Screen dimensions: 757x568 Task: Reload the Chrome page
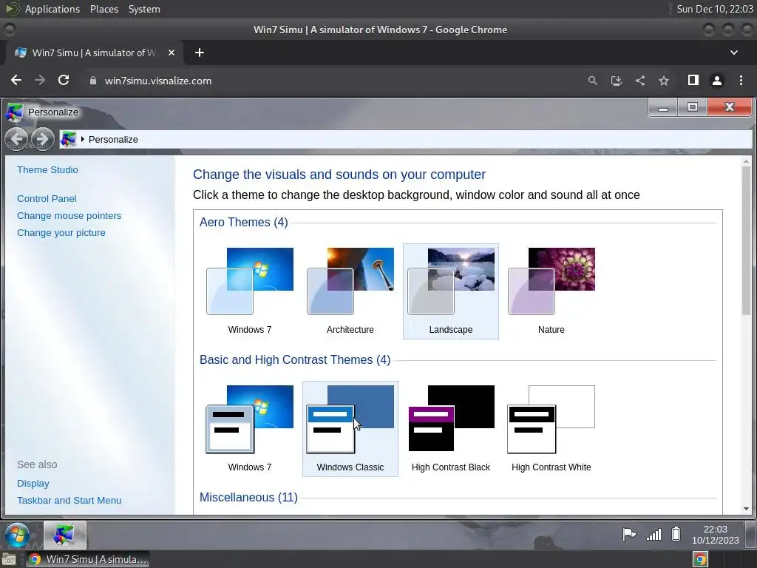[64, 80]
